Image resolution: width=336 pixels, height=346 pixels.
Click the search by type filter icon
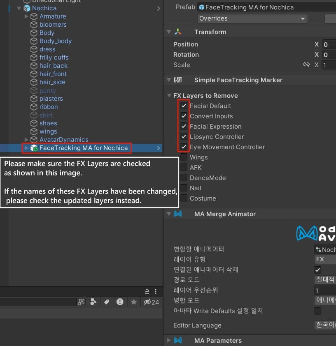[x=93, y=302]
